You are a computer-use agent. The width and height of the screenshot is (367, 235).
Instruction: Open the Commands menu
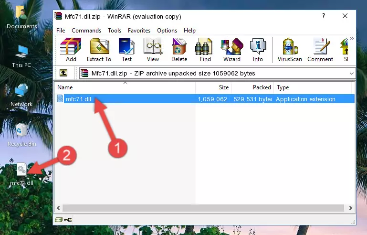[x=86, y=31]
